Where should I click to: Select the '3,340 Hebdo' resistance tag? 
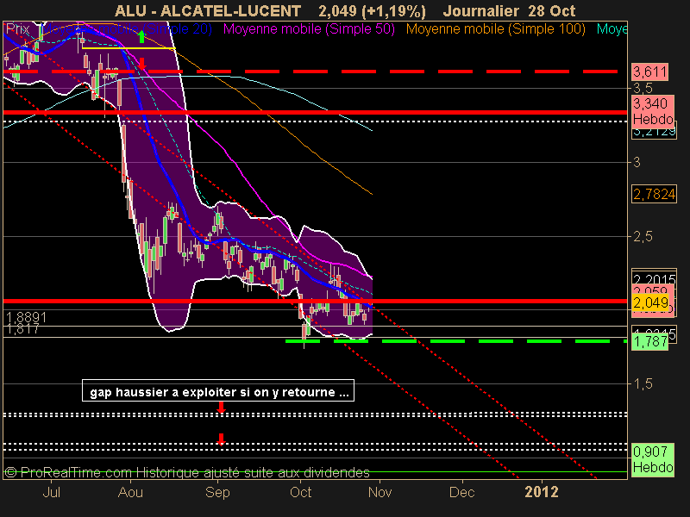[653, 111]
